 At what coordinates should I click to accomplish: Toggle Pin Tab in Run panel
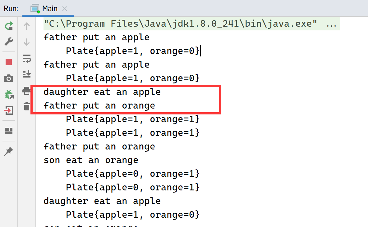(x=9, y=151)
